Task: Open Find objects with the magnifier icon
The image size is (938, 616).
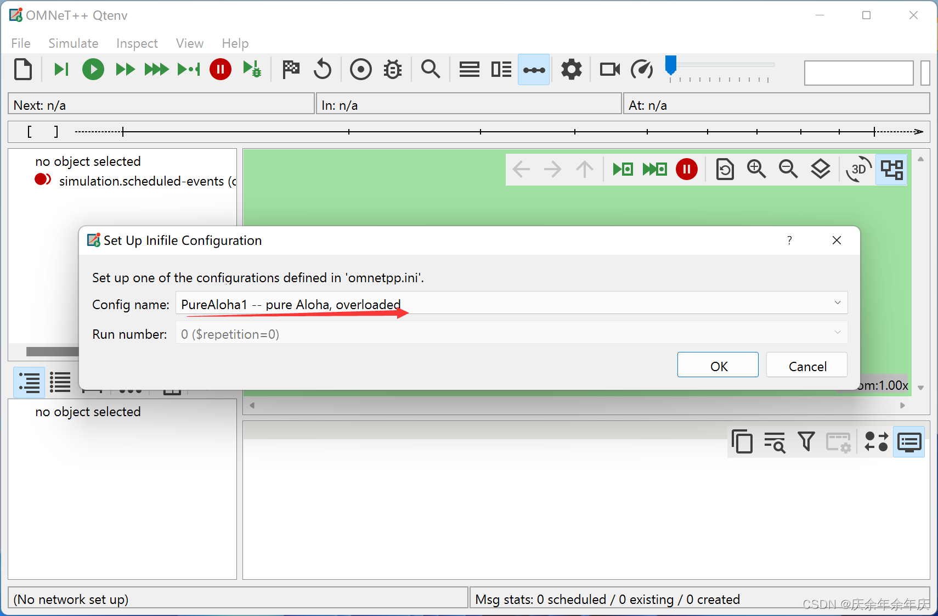Action: (x=431, y=70)
